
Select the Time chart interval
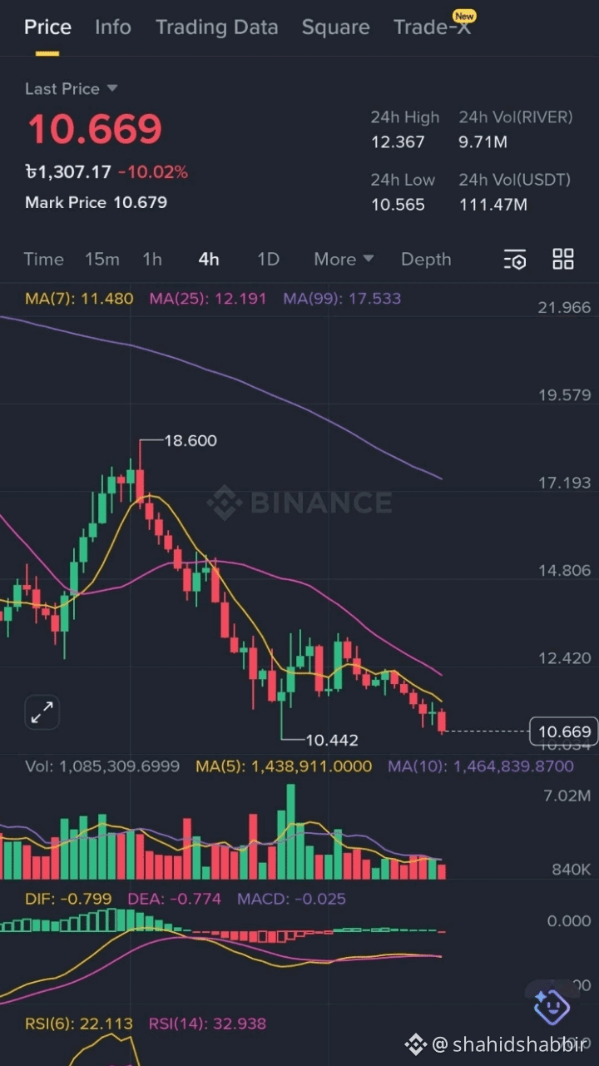43,260
